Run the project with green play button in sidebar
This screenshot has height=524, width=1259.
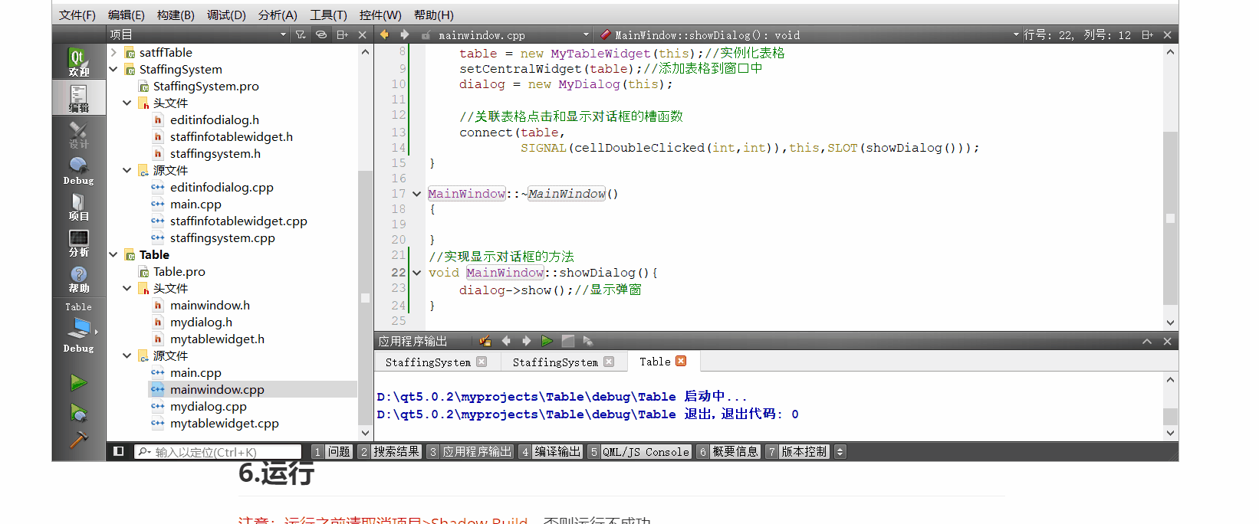(78, 382)
